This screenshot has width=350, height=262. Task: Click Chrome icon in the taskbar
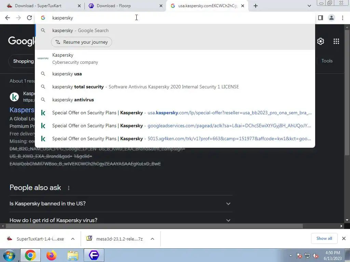(x=30, y=255)
